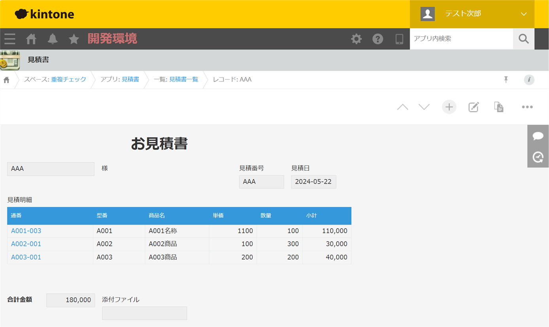This screenshot has height=327, width=549.
Task: Click the A002商品 product name cell
Action: tap(177, 244)
